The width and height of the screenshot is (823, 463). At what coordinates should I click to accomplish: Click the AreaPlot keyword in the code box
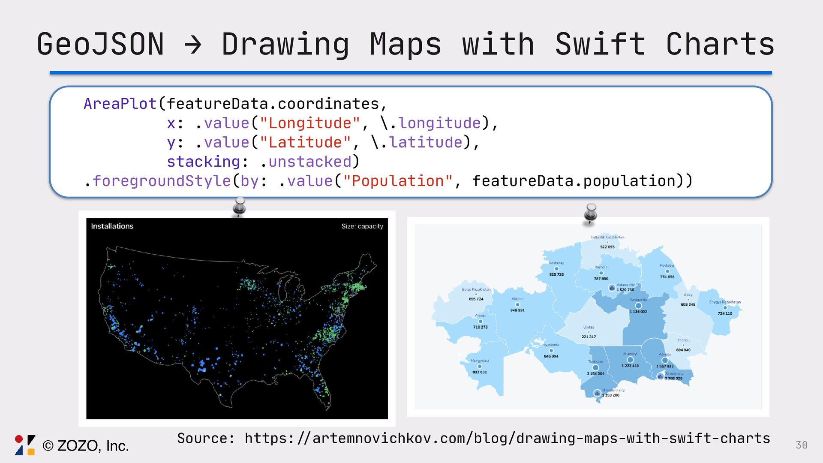(x=120, y=104)
